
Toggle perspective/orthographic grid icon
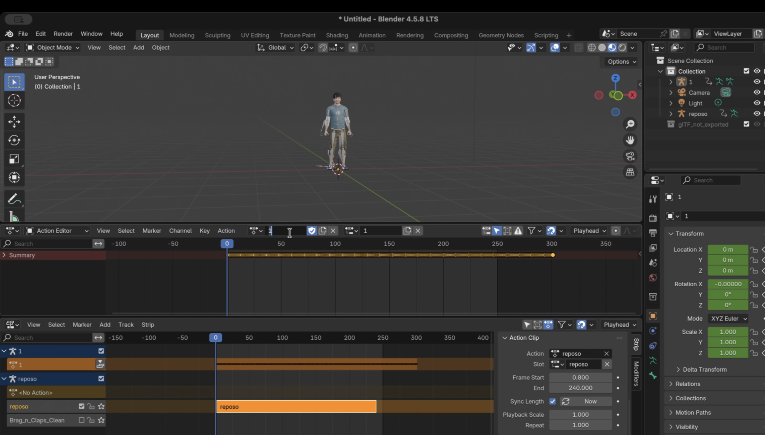coord(630,172)
